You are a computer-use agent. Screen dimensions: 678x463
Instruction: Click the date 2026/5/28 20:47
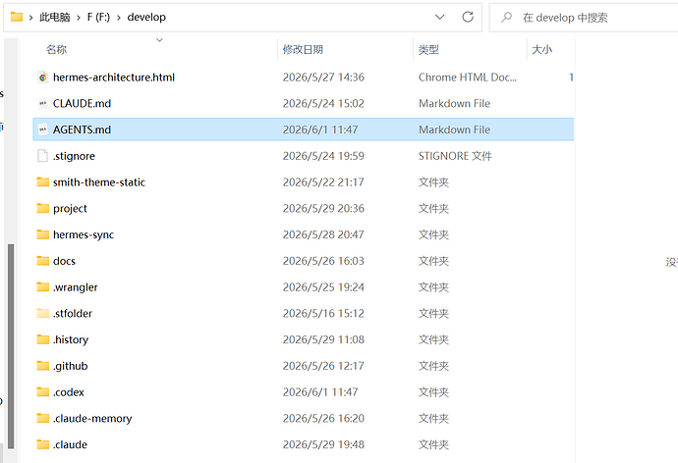coord(323,234)
